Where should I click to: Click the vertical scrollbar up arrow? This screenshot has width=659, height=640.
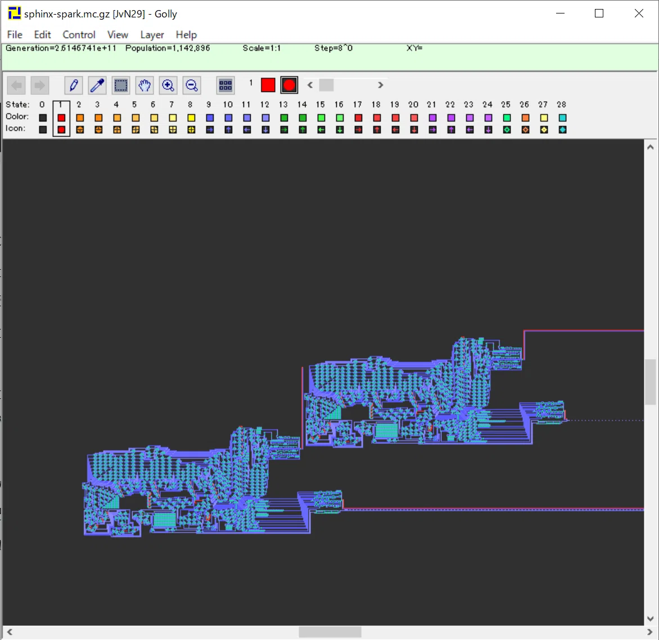point(651,147)
